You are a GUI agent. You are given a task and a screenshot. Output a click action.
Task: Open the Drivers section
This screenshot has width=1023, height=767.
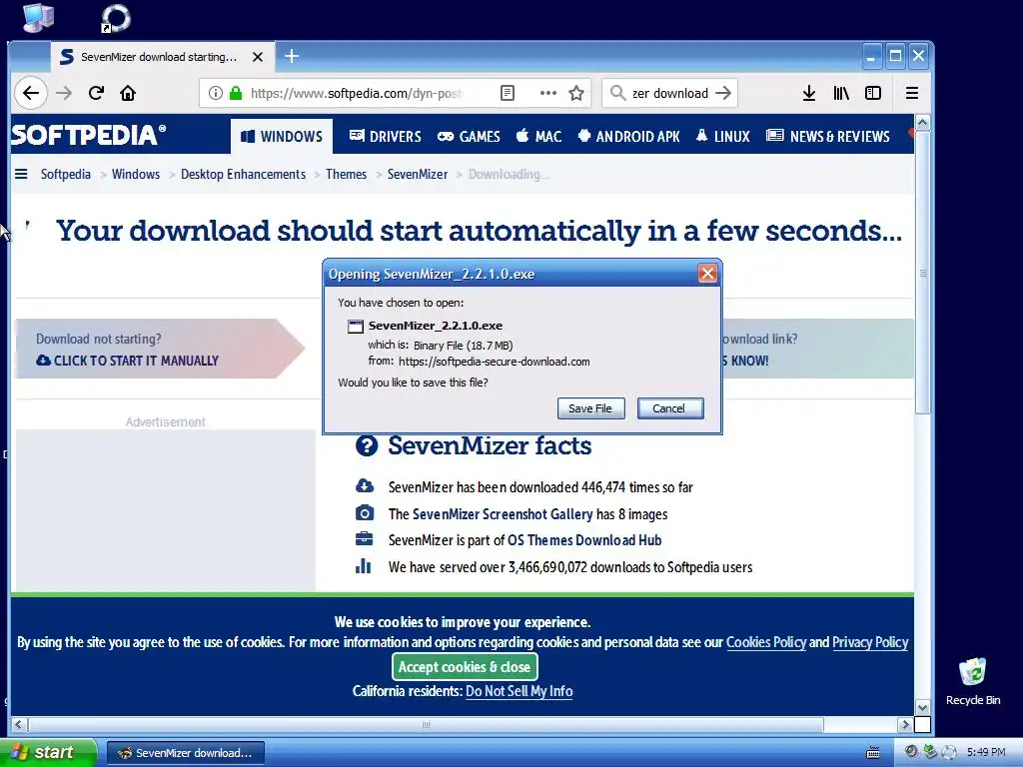[385, 136]
